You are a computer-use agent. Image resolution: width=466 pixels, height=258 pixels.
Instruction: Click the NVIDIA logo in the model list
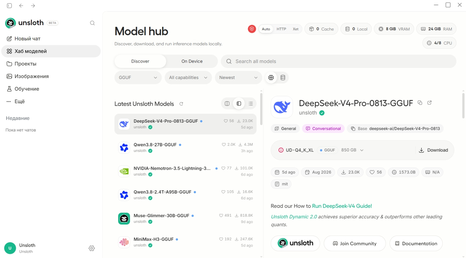(124, 171)
